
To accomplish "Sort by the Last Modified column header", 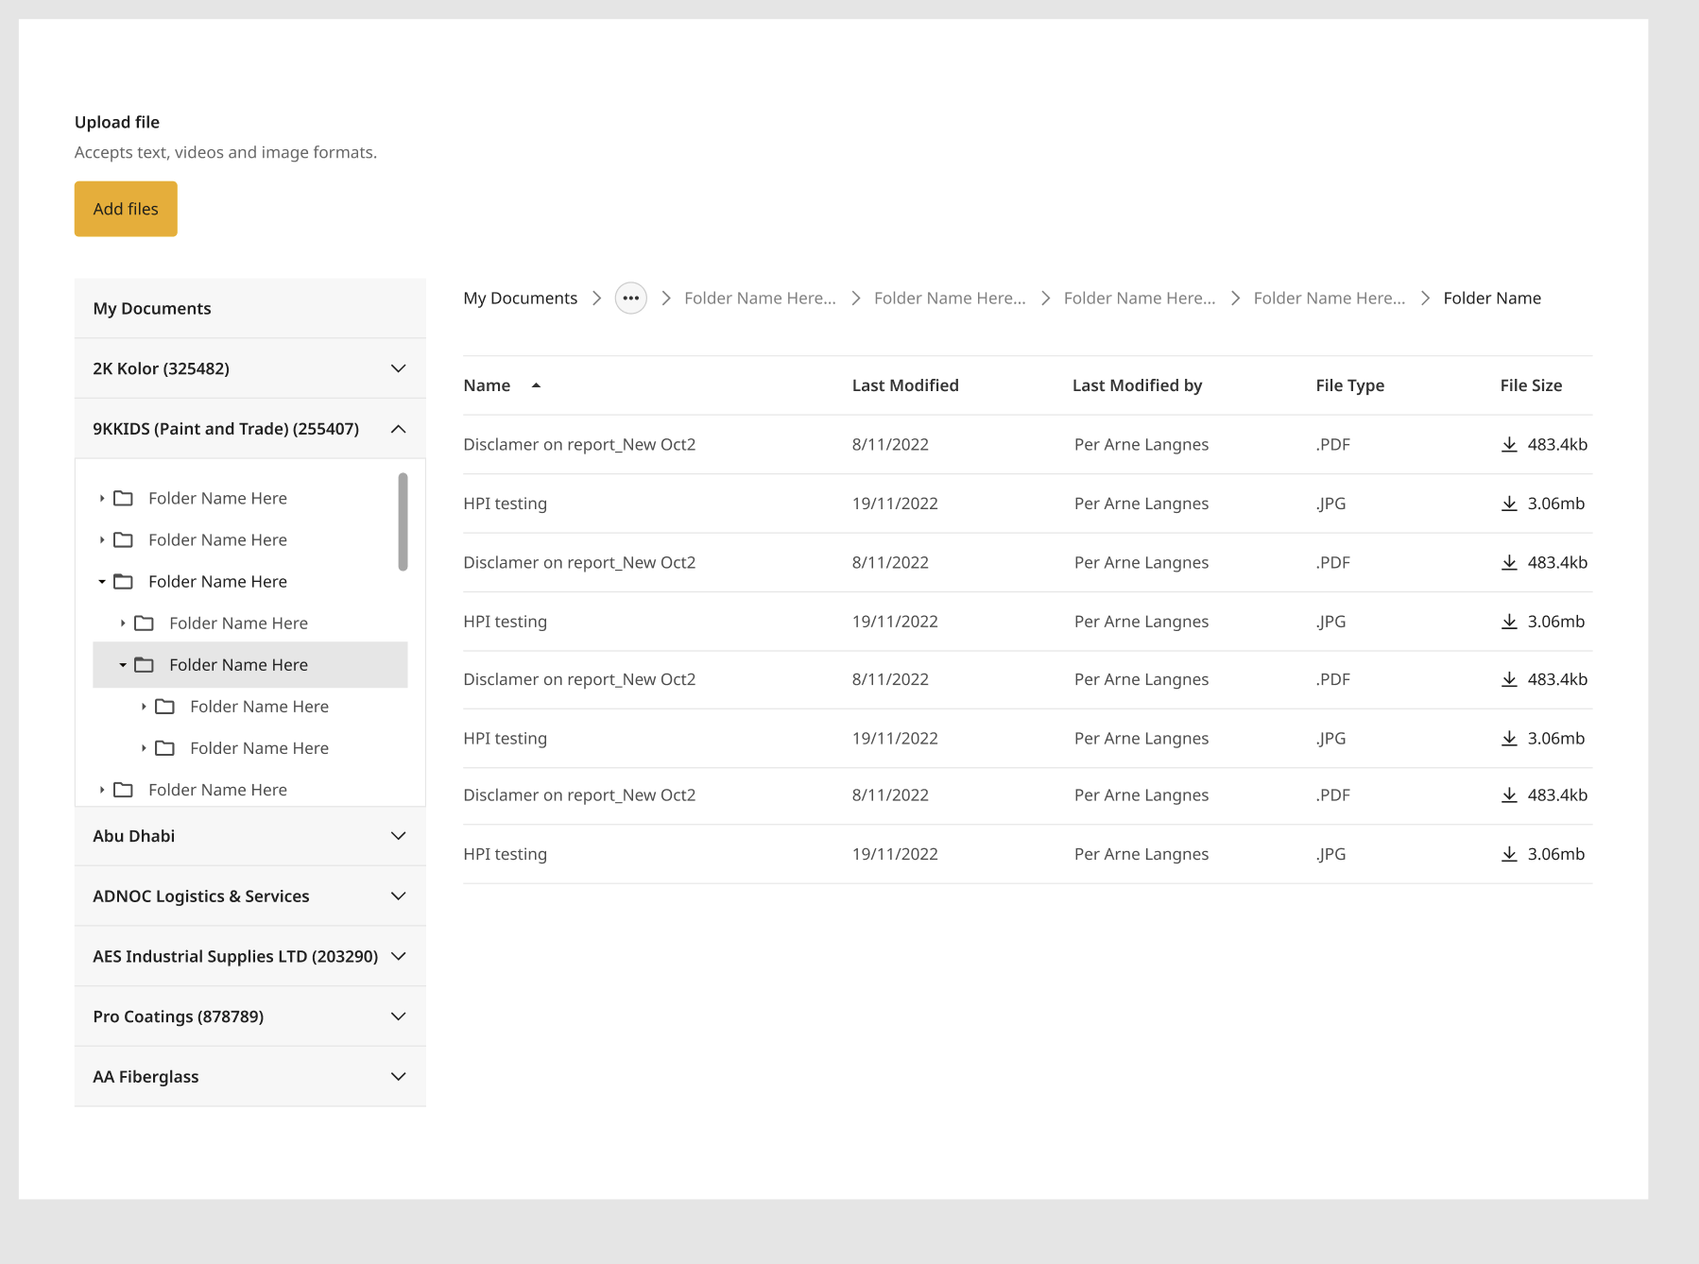I will tap(904, 385).
